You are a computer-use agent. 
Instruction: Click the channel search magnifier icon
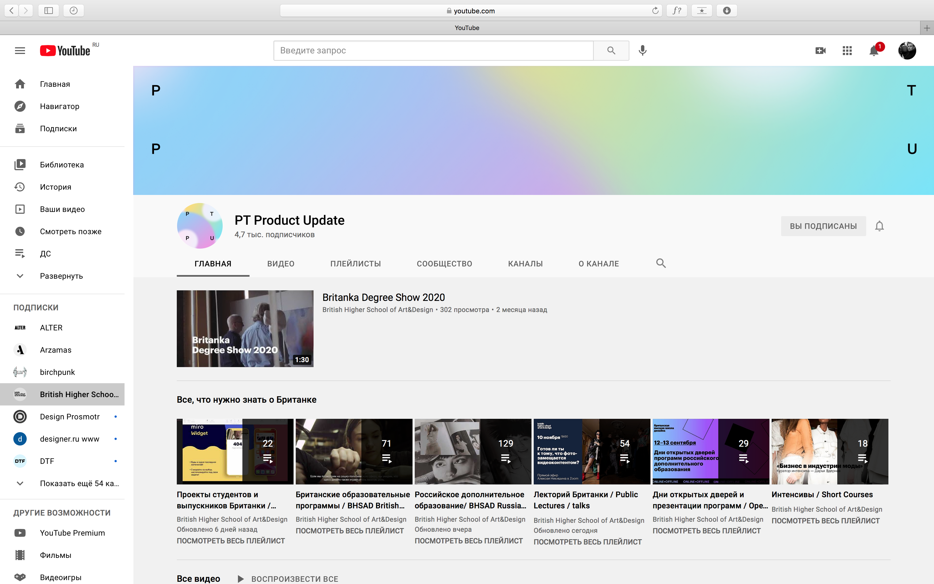click(661, 263)
